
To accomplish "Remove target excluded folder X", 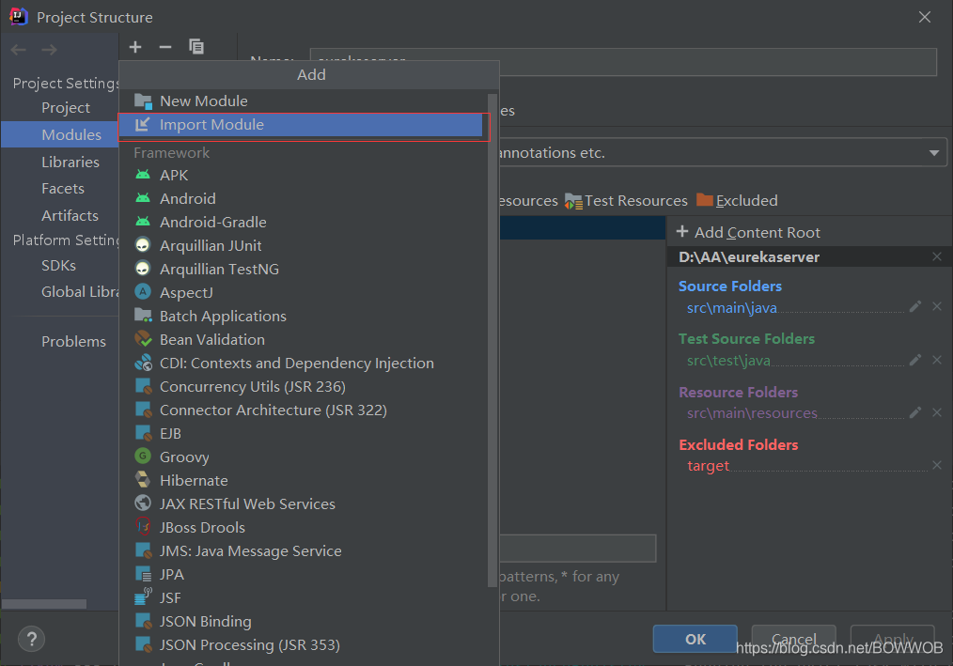I will click(937, 465).
